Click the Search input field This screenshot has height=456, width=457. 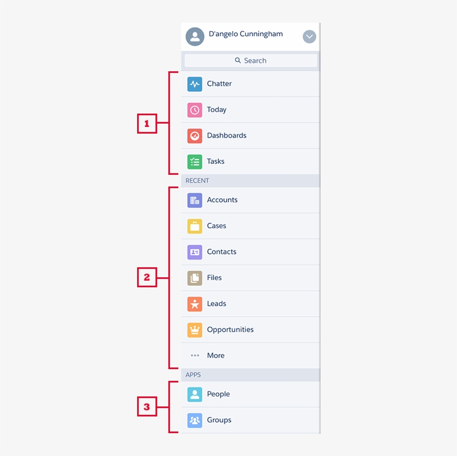point(250,60)
